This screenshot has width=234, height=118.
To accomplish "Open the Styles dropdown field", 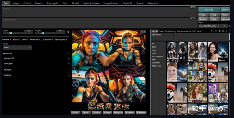I will [213, 26].
